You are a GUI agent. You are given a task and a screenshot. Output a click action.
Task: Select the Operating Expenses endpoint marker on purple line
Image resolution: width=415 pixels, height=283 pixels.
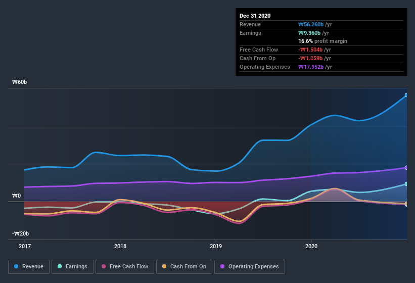coord(406,168)
